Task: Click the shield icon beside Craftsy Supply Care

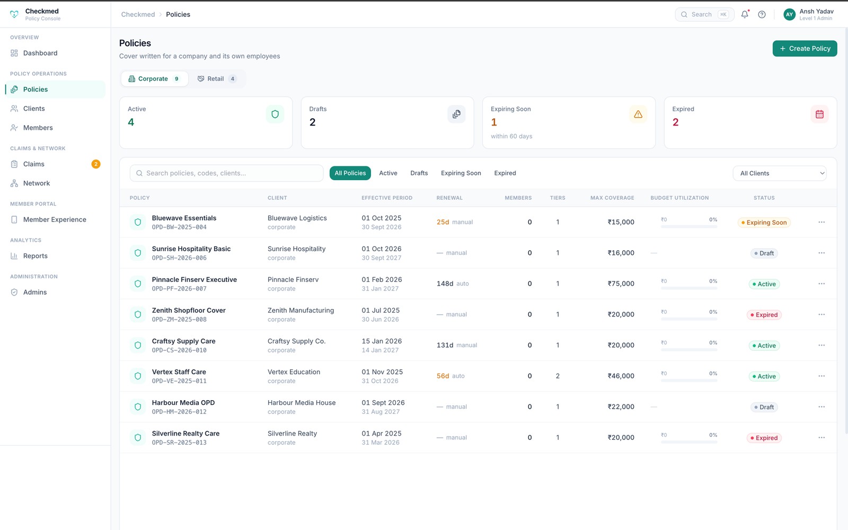Action: point(138,345)
